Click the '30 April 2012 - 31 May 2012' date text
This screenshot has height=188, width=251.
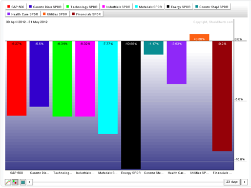coord(27,22)
